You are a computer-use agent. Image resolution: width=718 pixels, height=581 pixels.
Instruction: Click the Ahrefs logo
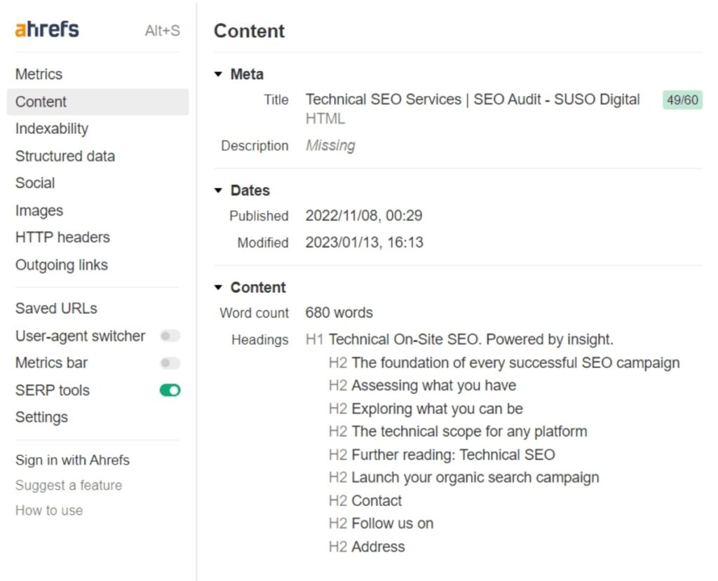click(47, 29)
